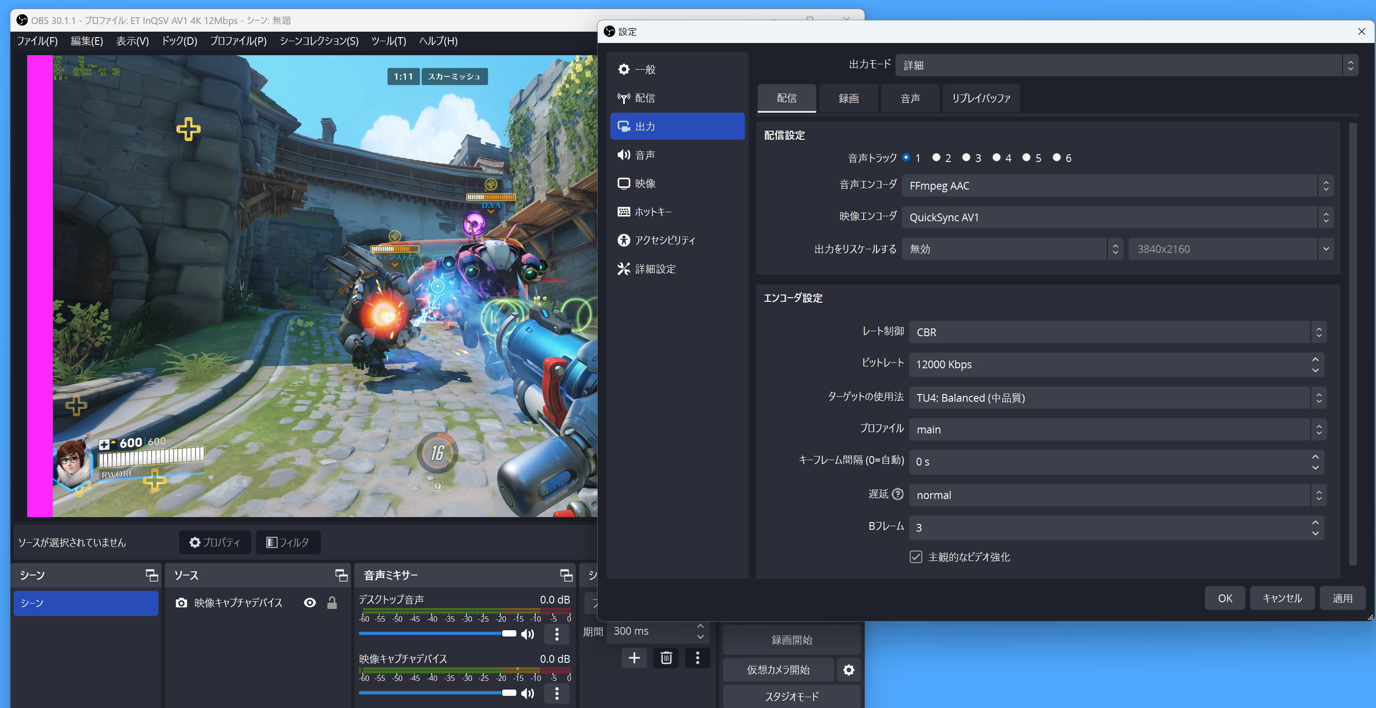Click Bフレーム value field

pos(1116,527)
